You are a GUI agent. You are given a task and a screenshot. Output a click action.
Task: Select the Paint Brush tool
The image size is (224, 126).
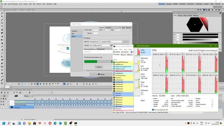coord(2,33)
